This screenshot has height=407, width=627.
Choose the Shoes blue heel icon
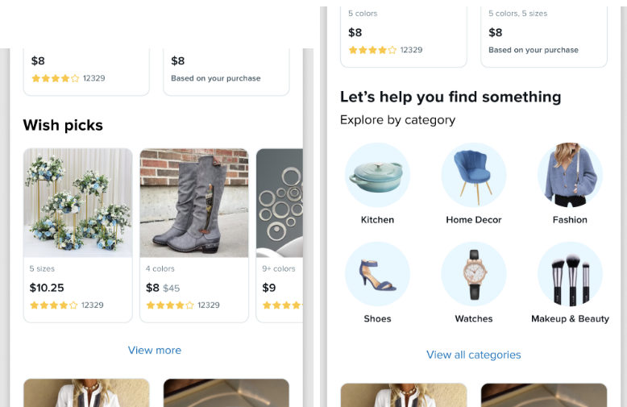(377, 274)
